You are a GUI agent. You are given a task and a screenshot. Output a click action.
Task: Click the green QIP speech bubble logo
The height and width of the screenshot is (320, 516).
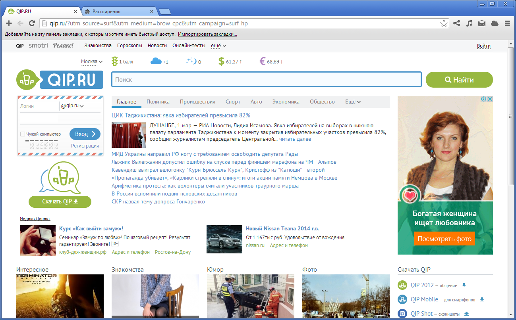(60, 178)
